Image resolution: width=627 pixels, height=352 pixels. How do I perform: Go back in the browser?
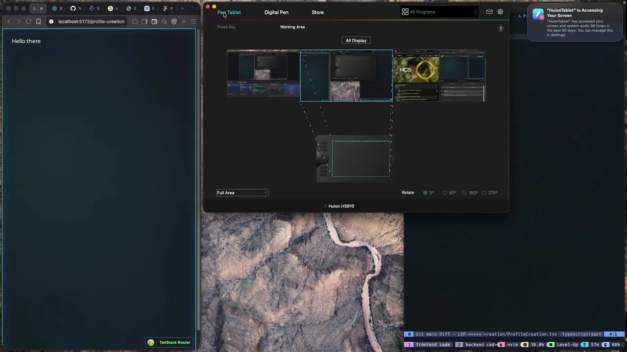click(9, 22)
